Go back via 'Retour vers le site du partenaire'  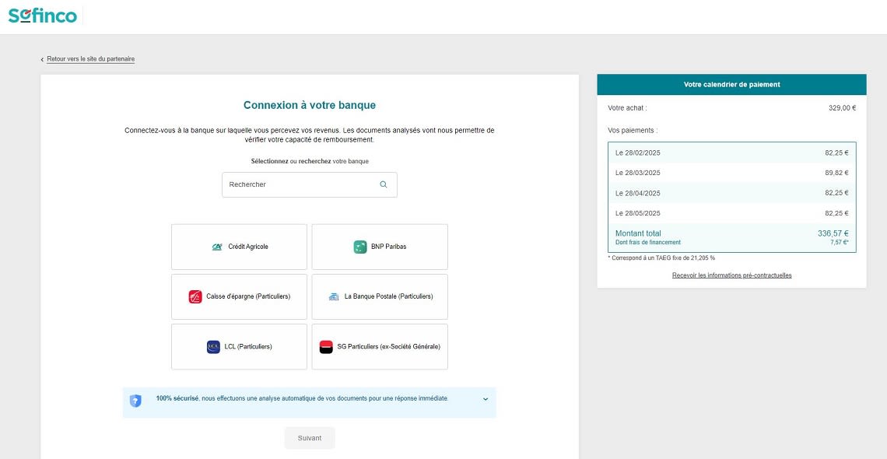(x=89, y=58)
